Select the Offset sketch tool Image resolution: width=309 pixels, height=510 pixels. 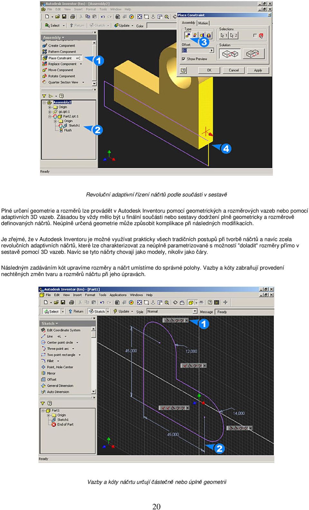(49, 379)
